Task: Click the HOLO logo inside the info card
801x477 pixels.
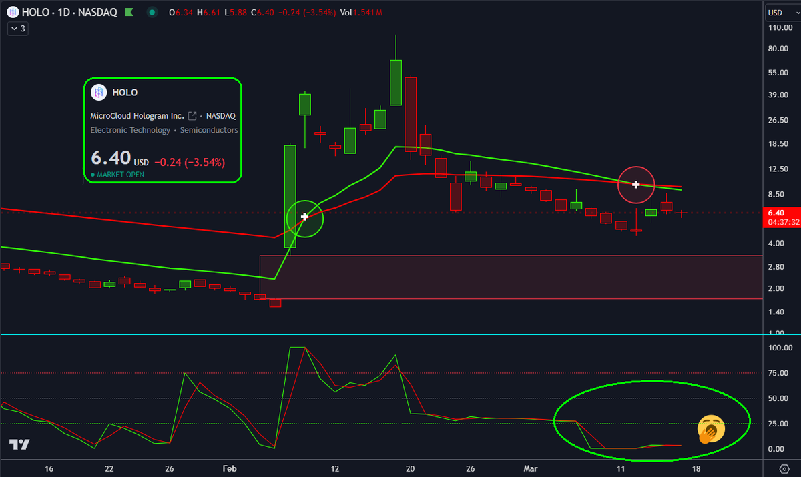Action: coord(99,93)
